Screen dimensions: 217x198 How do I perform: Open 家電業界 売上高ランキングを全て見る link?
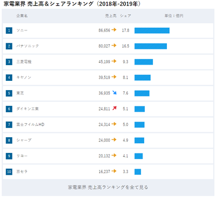[x=108, y=187]
